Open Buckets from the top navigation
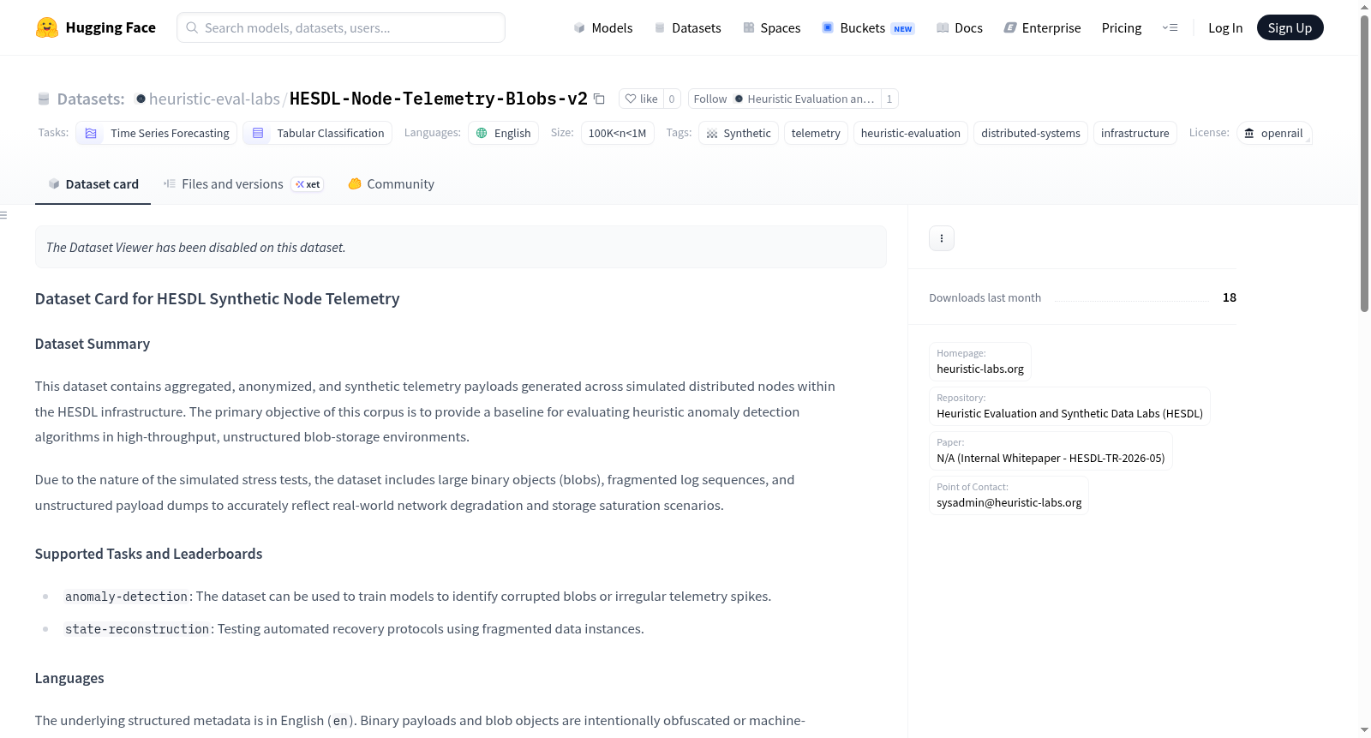This screenshot has width=1371, height=738. coord(868,27)
